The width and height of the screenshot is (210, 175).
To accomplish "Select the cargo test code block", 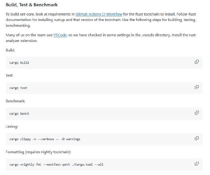I will pos(19,88).
